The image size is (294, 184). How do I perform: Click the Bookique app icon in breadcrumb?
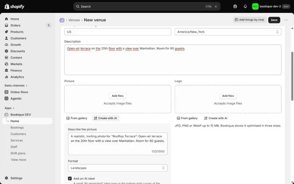pyautogui.click(x=62, y=20)
